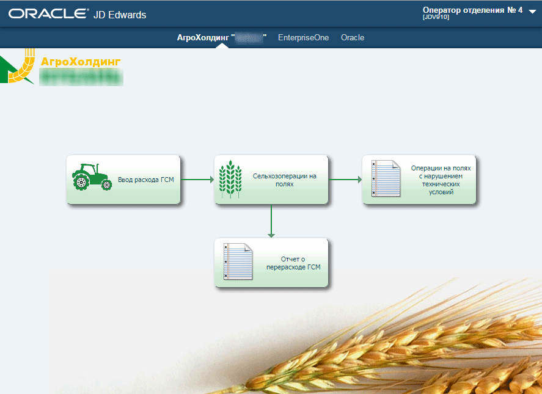Click arrow between fuel input and field operations
This screenshot has width=542, height=394.
197,180
